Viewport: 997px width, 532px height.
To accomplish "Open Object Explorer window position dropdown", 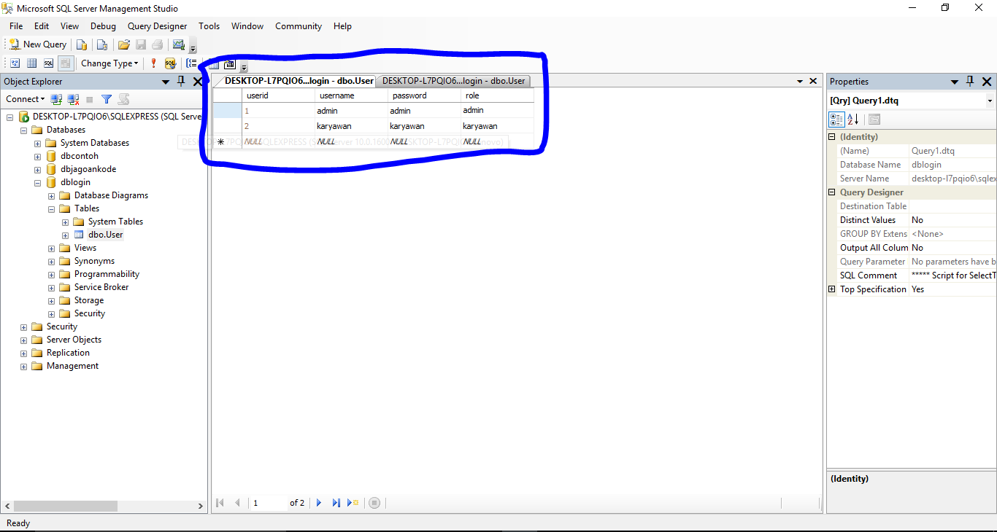I will [x=165, y=82].
